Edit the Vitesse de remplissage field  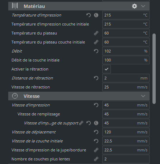[x=126, y=114]
